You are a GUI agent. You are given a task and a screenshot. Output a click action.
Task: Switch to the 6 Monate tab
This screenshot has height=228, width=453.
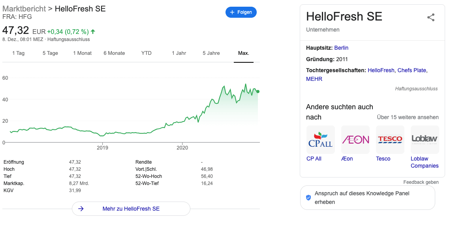click(x=114, y=53)
